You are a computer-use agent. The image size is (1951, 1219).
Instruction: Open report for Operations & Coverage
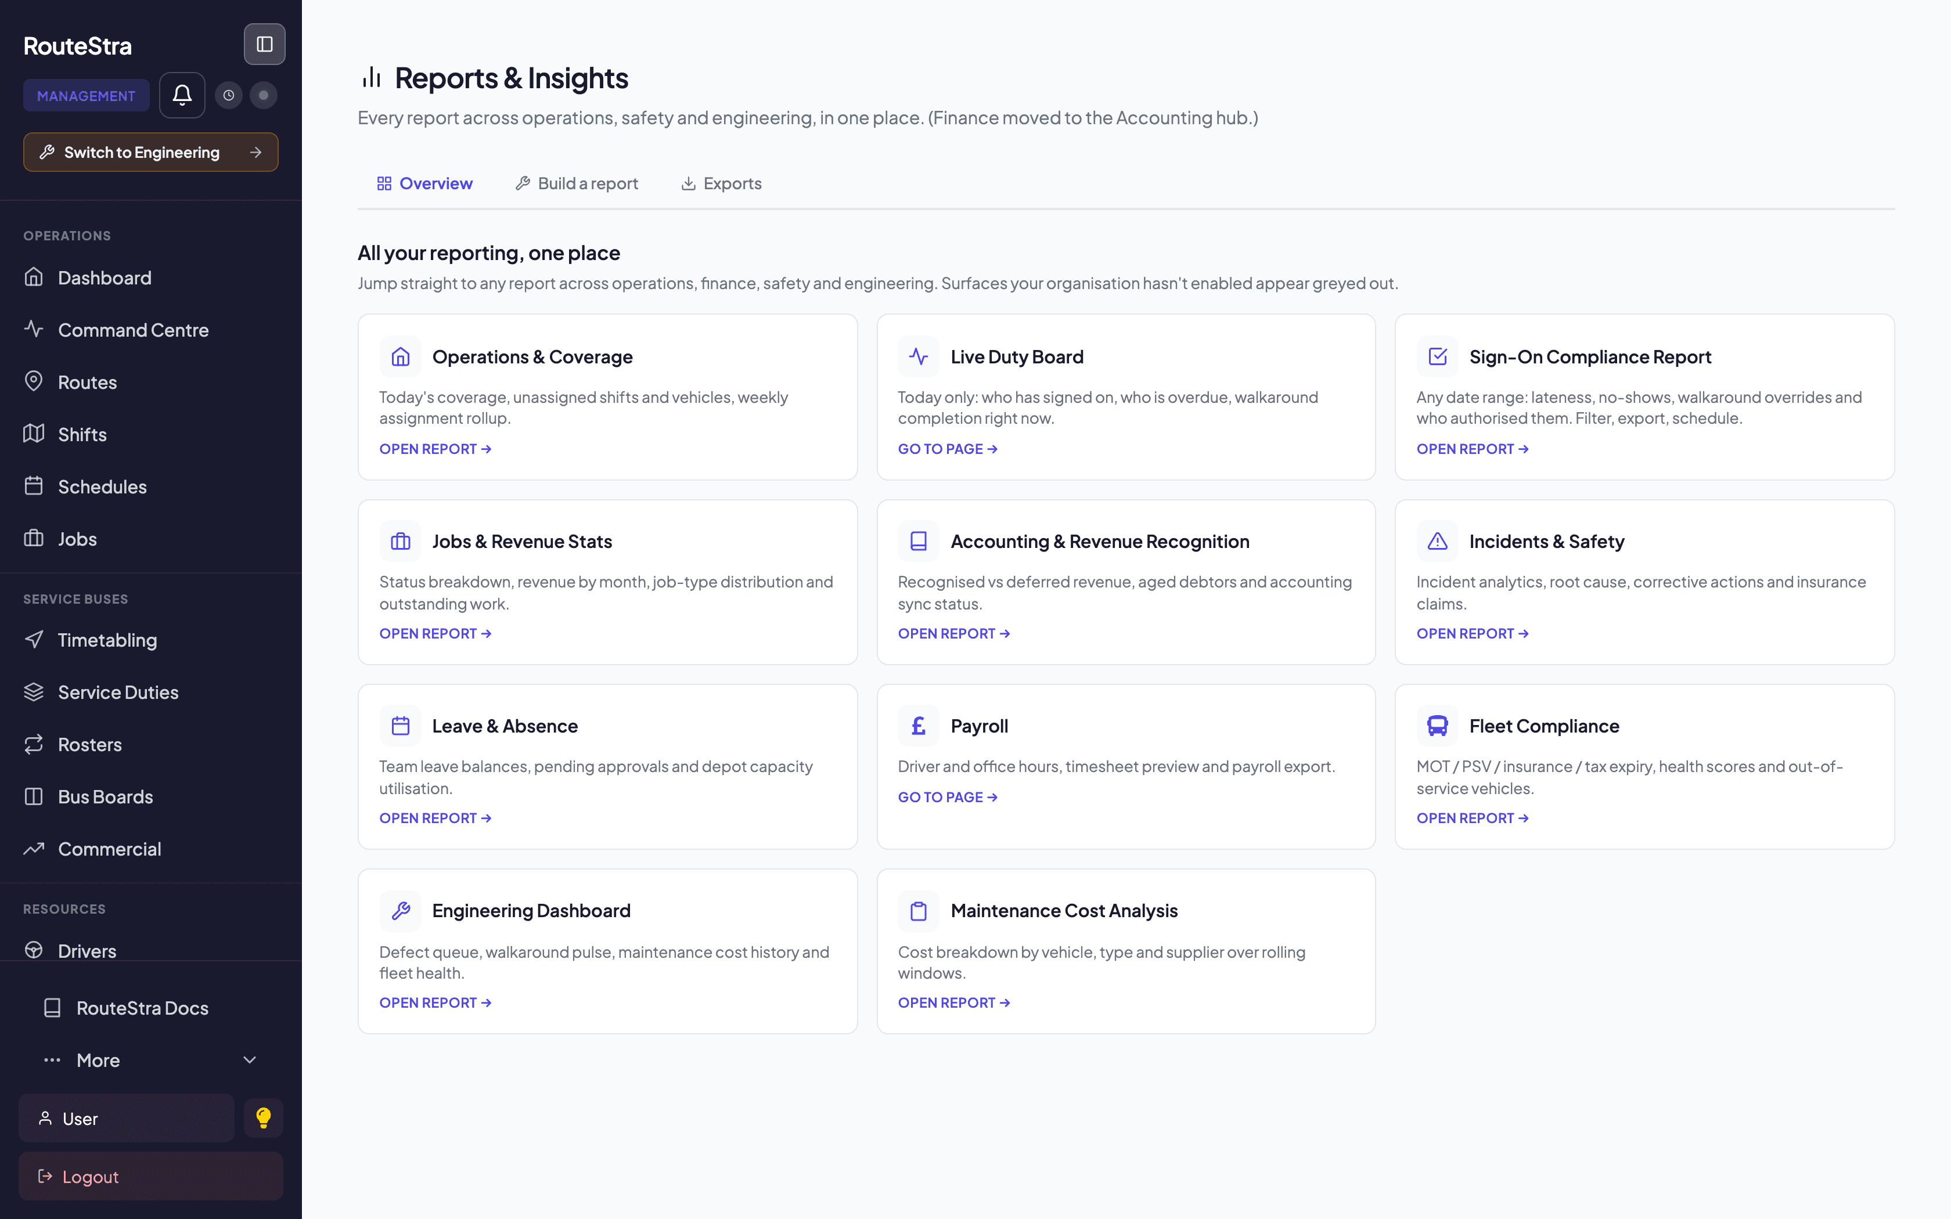(x=435, y=449)
